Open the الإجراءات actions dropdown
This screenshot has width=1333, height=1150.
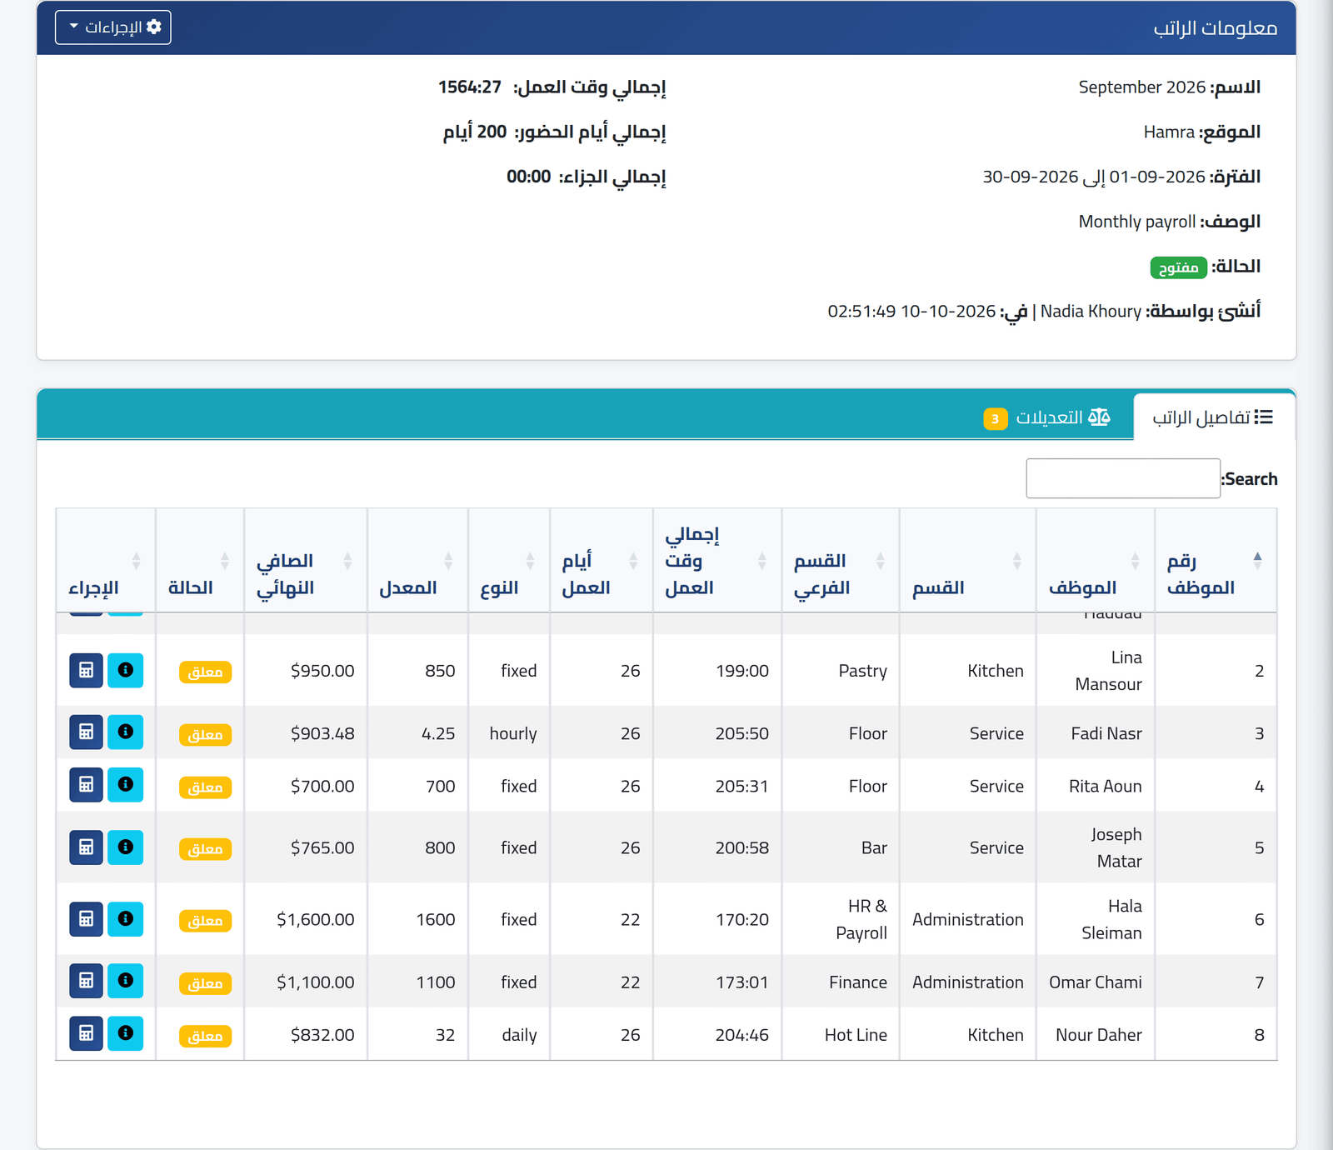(x=113, y=27)
